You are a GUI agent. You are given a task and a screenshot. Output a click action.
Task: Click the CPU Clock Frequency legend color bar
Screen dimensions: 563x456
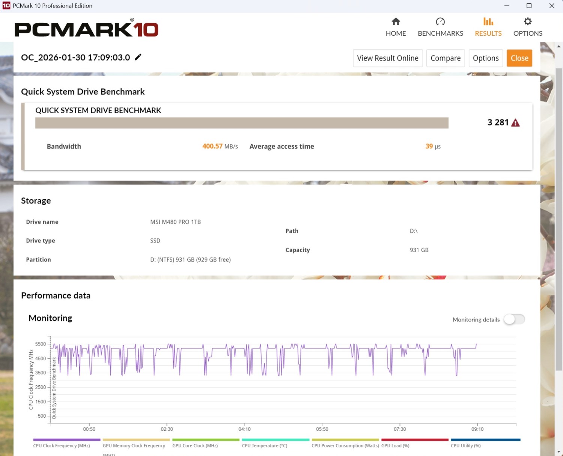click(x=67, y=439)
